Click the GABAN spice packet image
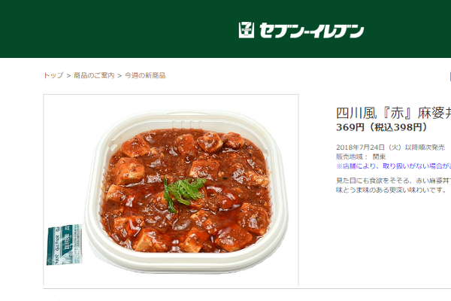The height and width of the screenshot is (301, 451). (x=65, y=245)
